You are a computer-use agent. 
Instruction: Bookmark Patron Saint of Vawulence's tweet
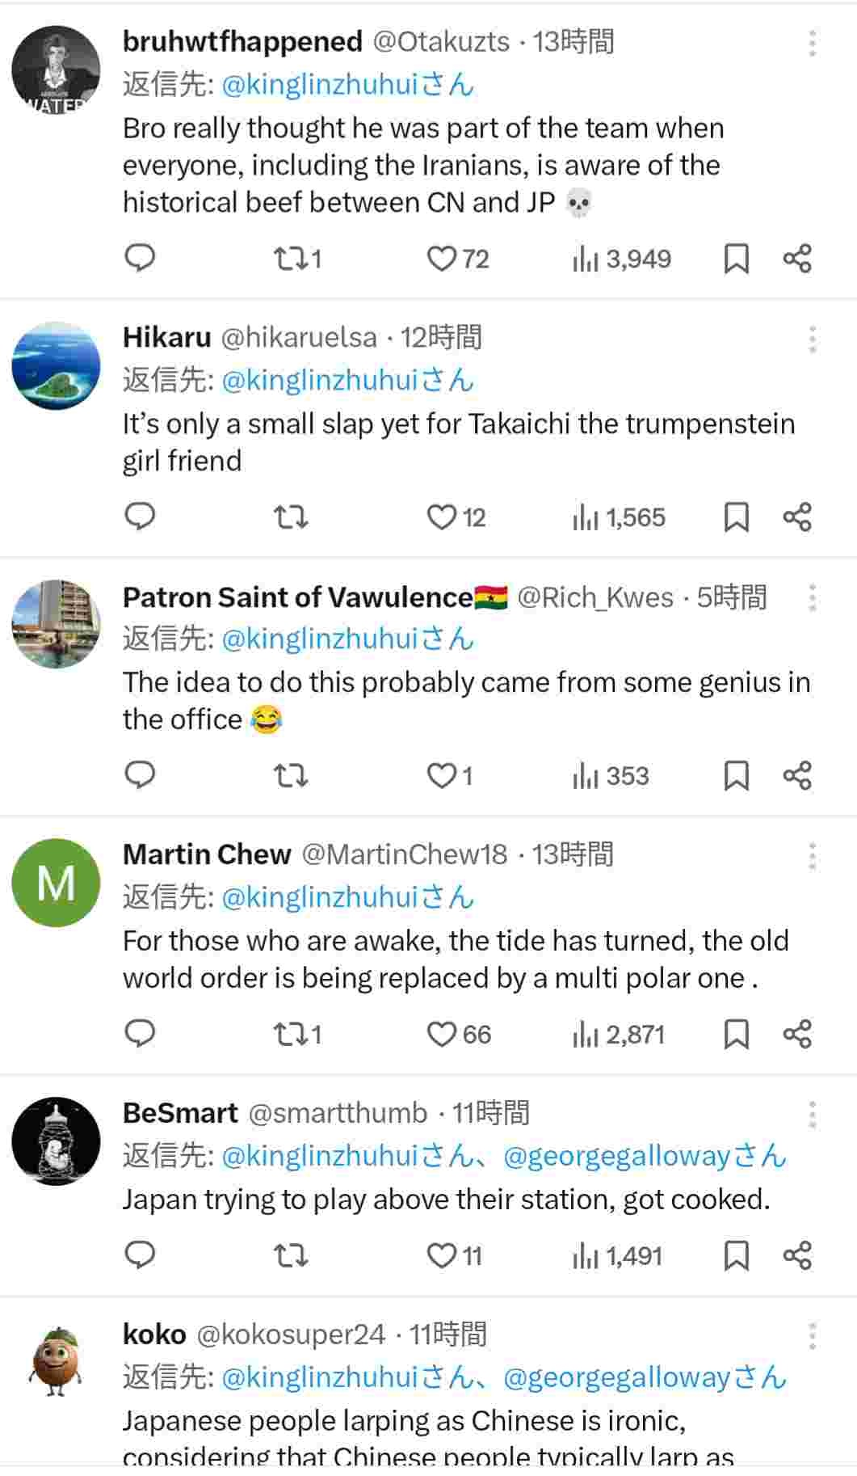pos(736,776)
